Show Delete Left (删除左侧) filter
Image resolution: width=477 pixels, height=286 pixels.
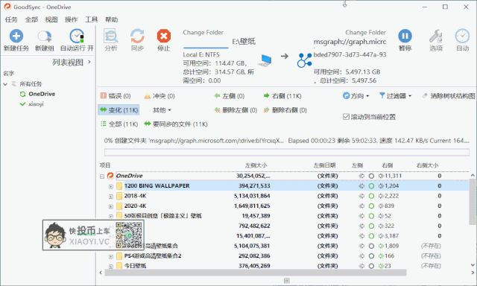pos(236,110)
